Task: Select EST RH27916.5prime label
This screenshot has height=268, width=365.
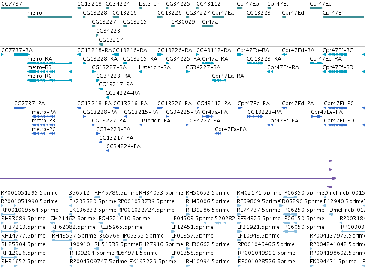Action: click(x=161, y=244)
